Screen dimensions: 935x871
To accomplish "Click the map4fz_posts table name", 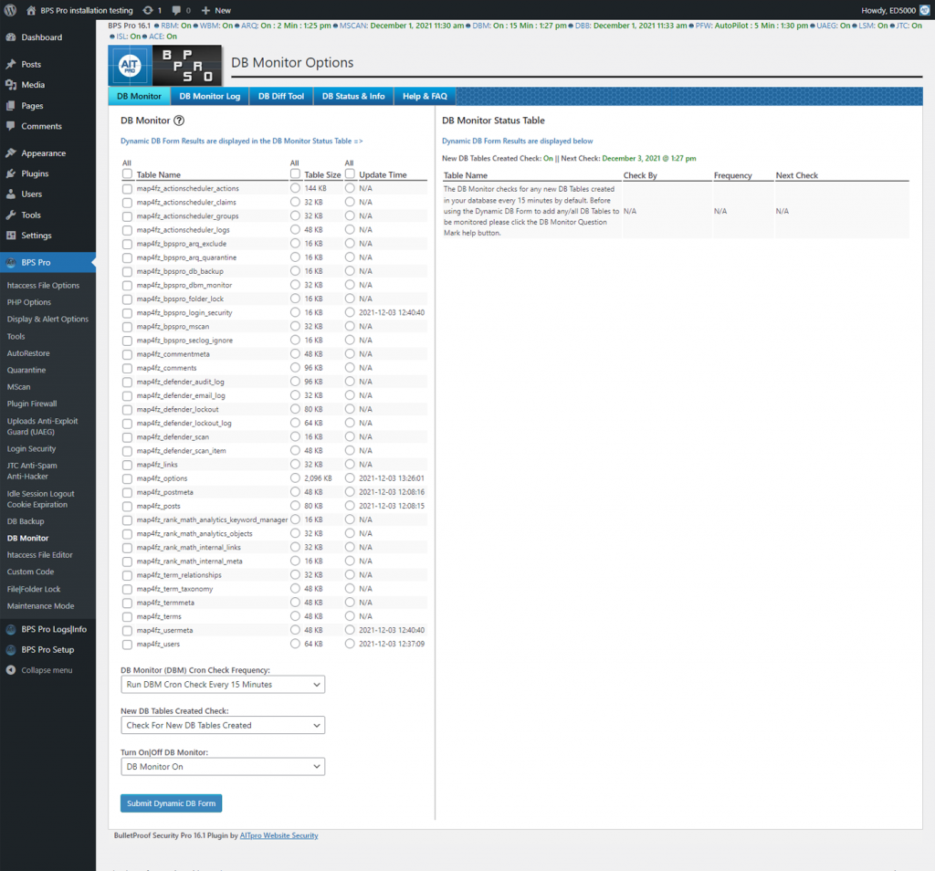I will point(158,506).
